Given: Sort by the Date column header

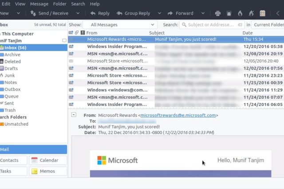Looking at the screenshot, I should point(248,33).
